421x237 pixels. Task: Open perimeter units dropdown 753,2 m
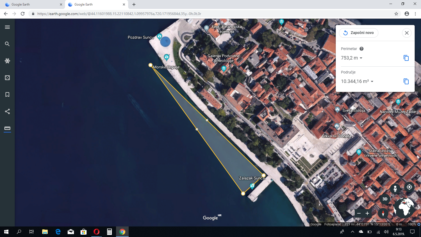click(352, 58)
